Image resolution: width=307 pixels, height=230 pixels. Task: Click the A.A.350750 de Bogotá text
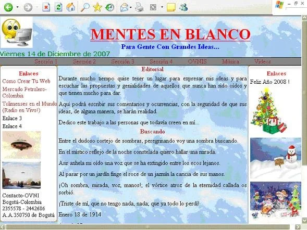tap(29, 215)
